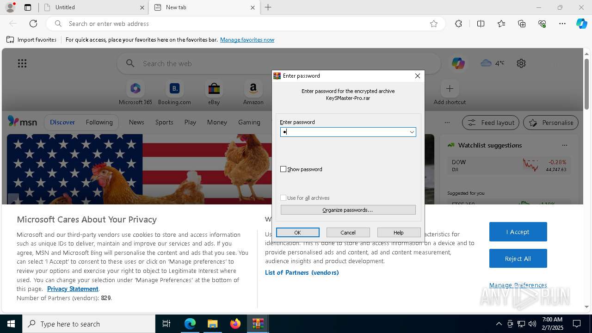Cancel the Enter password dialog
This screenshot has width=592, height=333.
pyautogui.click(x=348, y=233)
